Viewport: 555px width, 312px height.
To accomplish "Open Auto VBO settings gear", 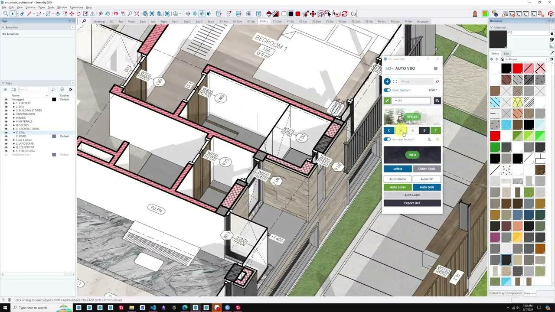I will (436, 68).
